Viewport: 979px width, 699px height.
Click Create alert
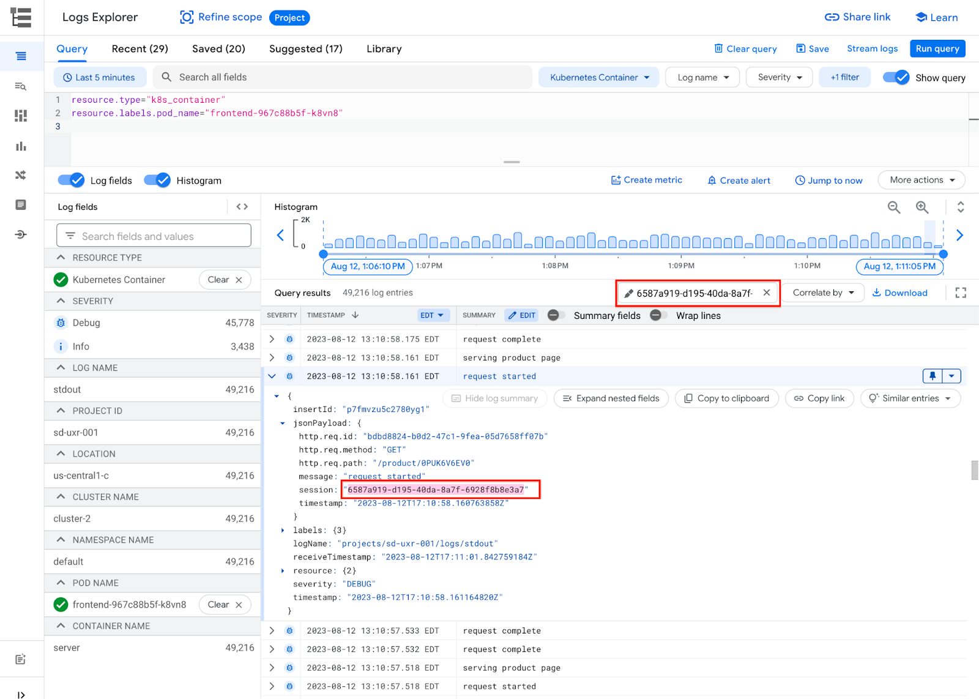[x=739, y=180]
